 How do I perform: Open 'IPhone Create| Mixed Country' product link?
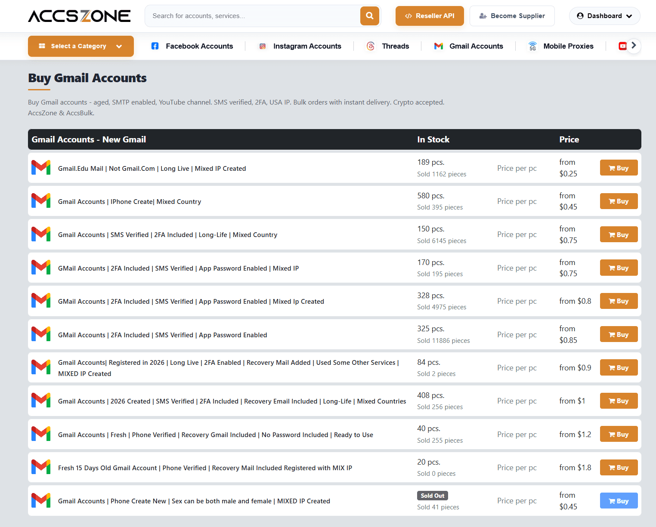(x=130, y=201)
